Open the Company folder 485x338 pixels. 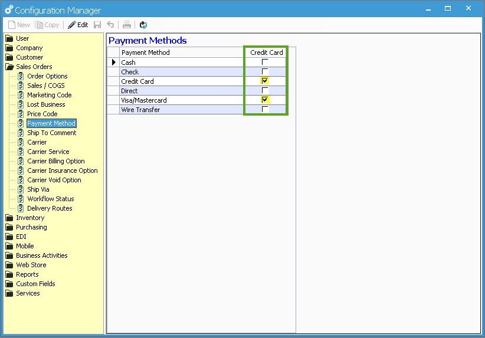click(x=24, y=48)
